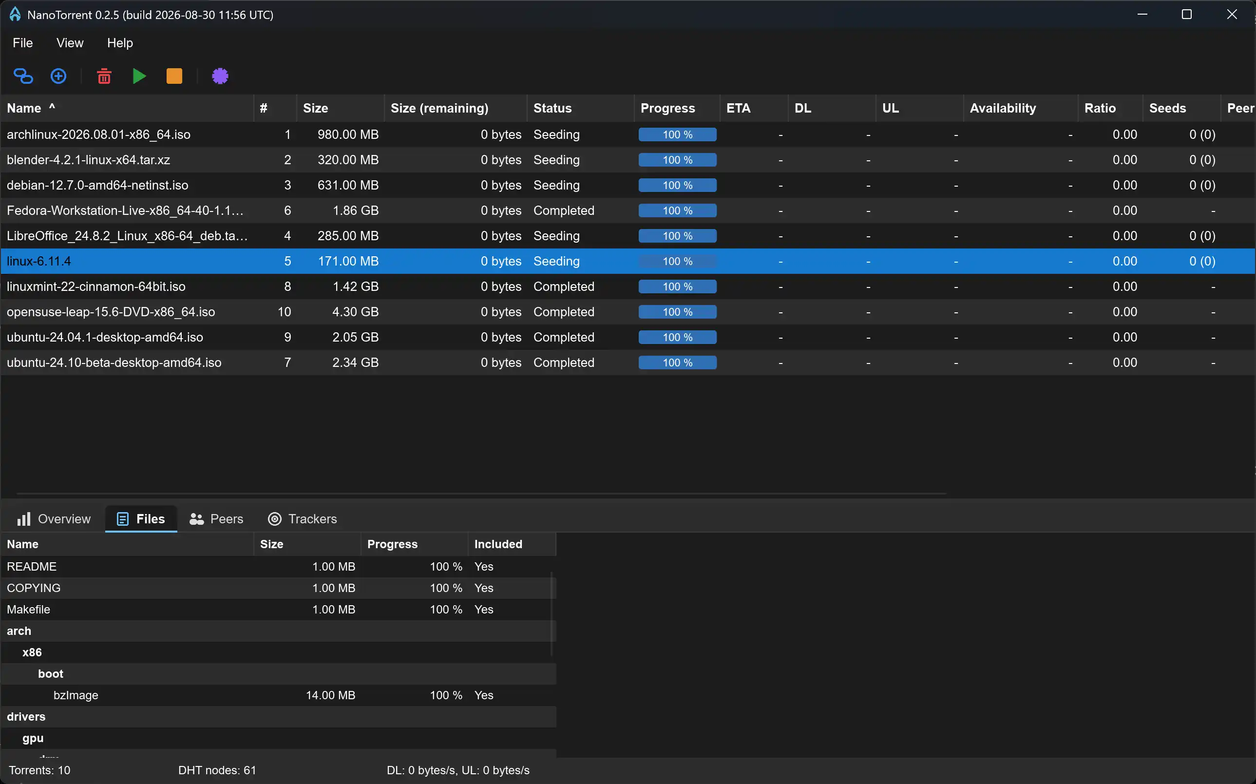Select the COPYING file row

pos(278,588)
